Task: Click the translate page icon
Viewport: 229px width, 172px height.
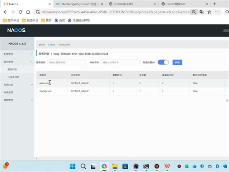Action: point(202,12)
